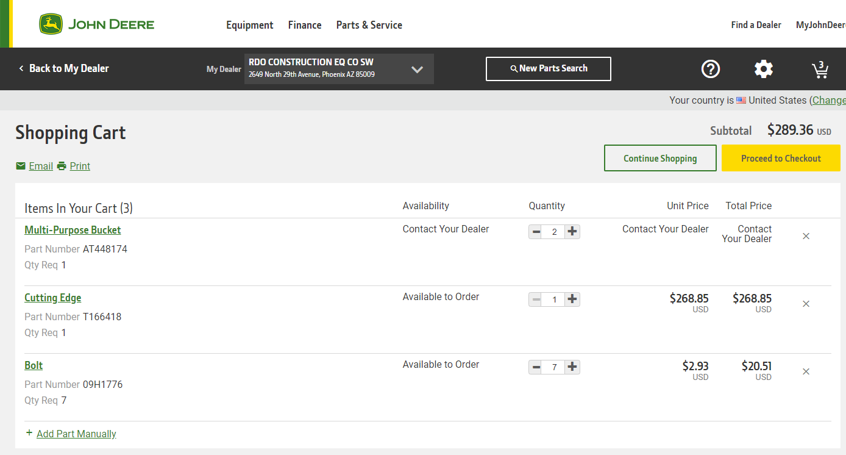Remove Cutting Edge from cart

pyautogui.click(x=806, y=304)
